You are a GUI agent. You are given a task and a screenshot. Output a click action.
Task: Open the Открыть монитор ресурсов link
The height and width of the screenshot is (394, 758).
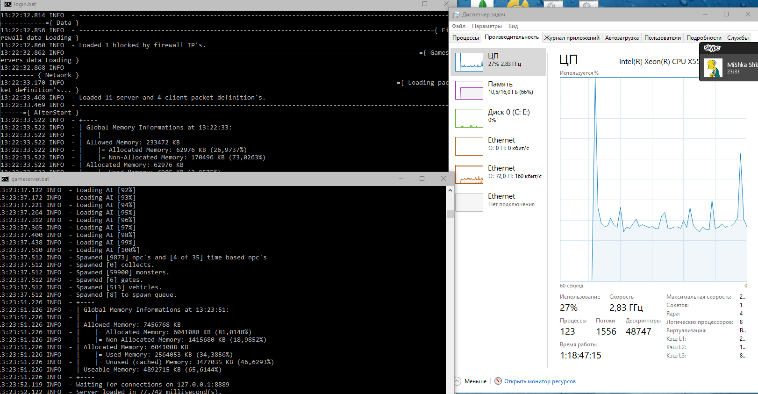(x=540, y=381)
